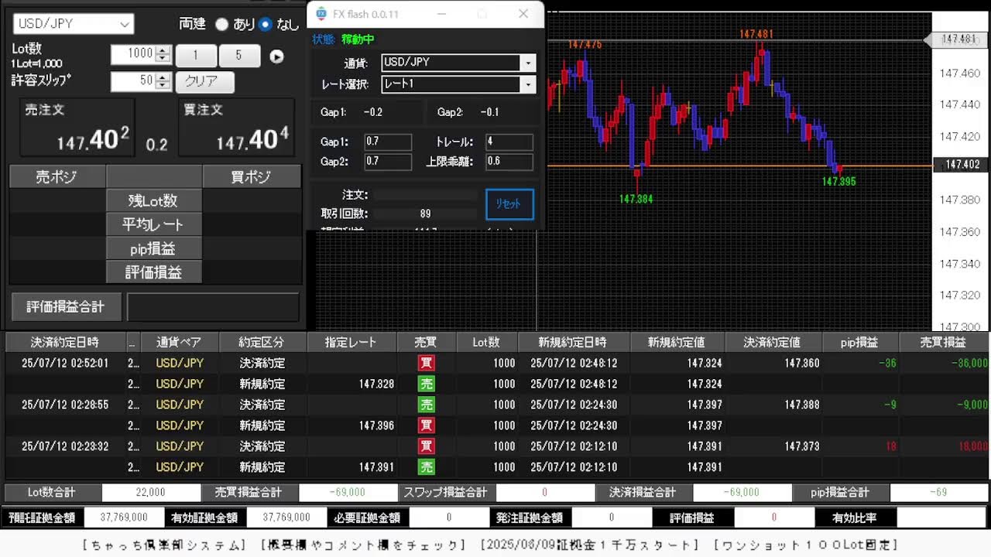Decrease Lot数 with the down stepper arrow
The height and width of the screenshot is (557, 991).
tap(163, 59)
